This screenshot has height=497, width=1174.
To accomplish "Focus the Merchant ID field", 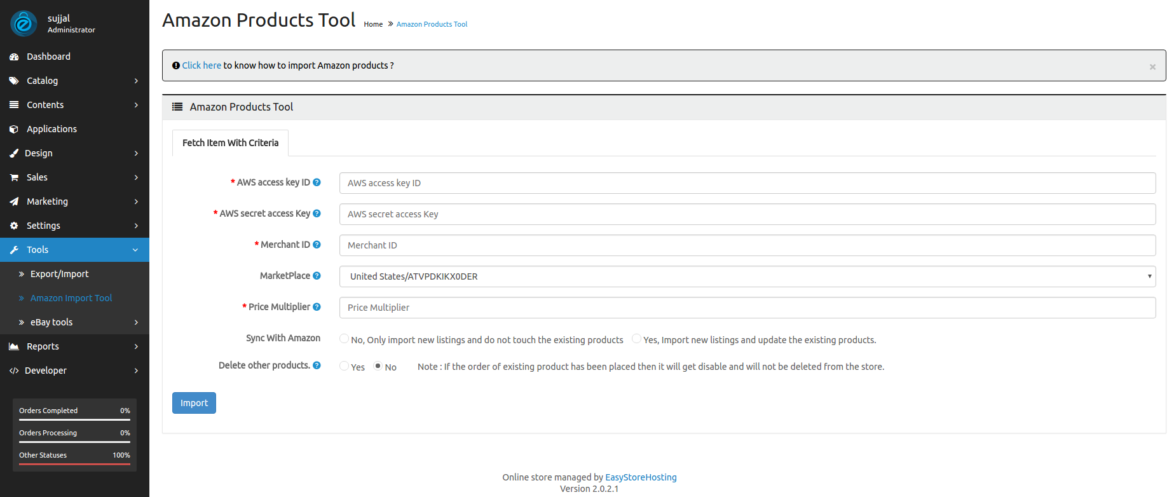I will (747, 245).
